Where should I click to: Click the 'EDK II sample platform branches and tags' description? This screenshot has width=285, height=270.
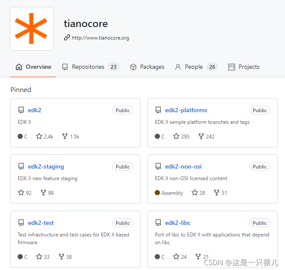pos(202,122)
